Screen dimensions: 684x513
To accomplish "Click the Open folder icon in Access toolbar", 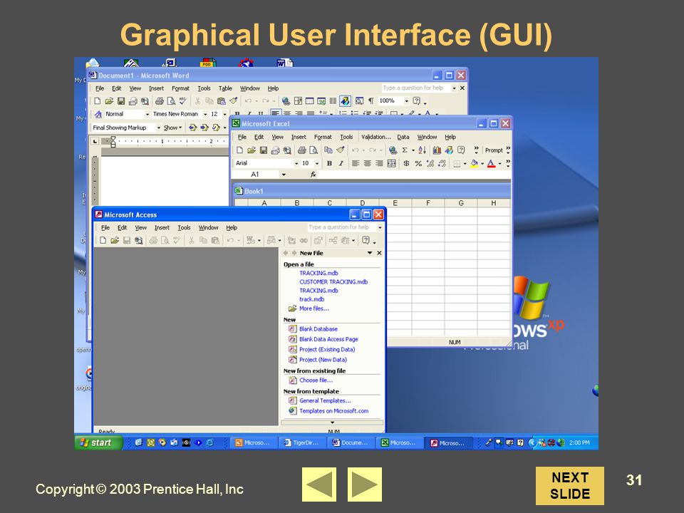I will [115, 240].
